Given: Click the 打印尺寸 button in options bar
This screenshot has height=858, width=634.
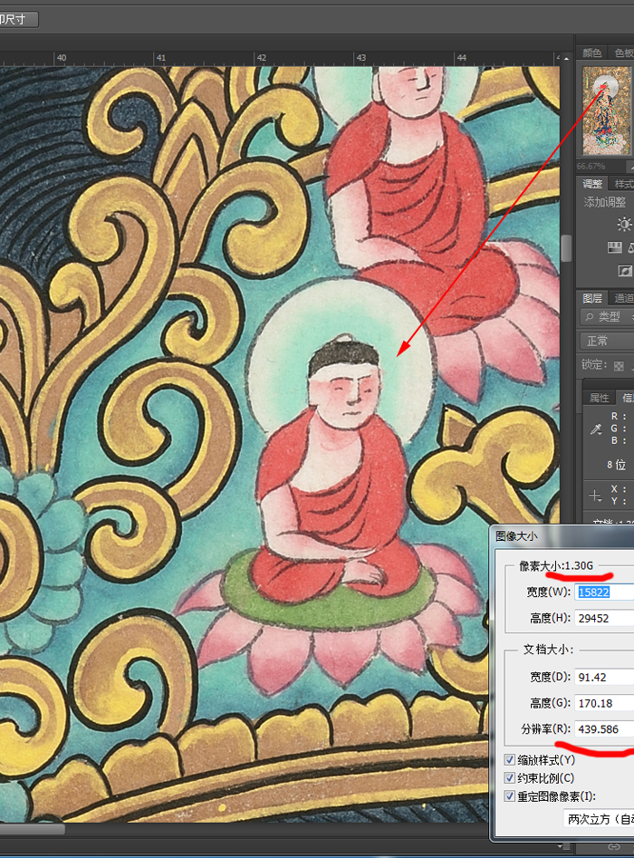Looking at the screenshot, I should click(x=18, y=19).
